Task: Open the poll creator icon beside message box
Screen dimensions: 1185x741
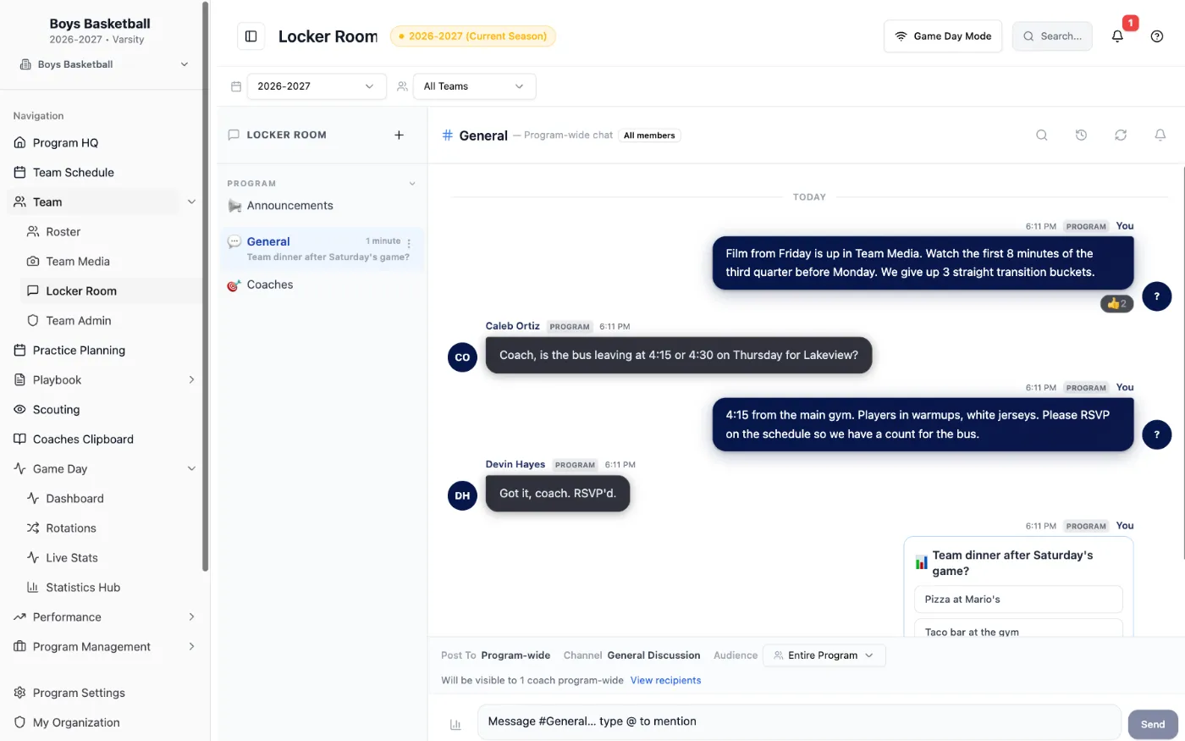Action: (x=455, y=724)
